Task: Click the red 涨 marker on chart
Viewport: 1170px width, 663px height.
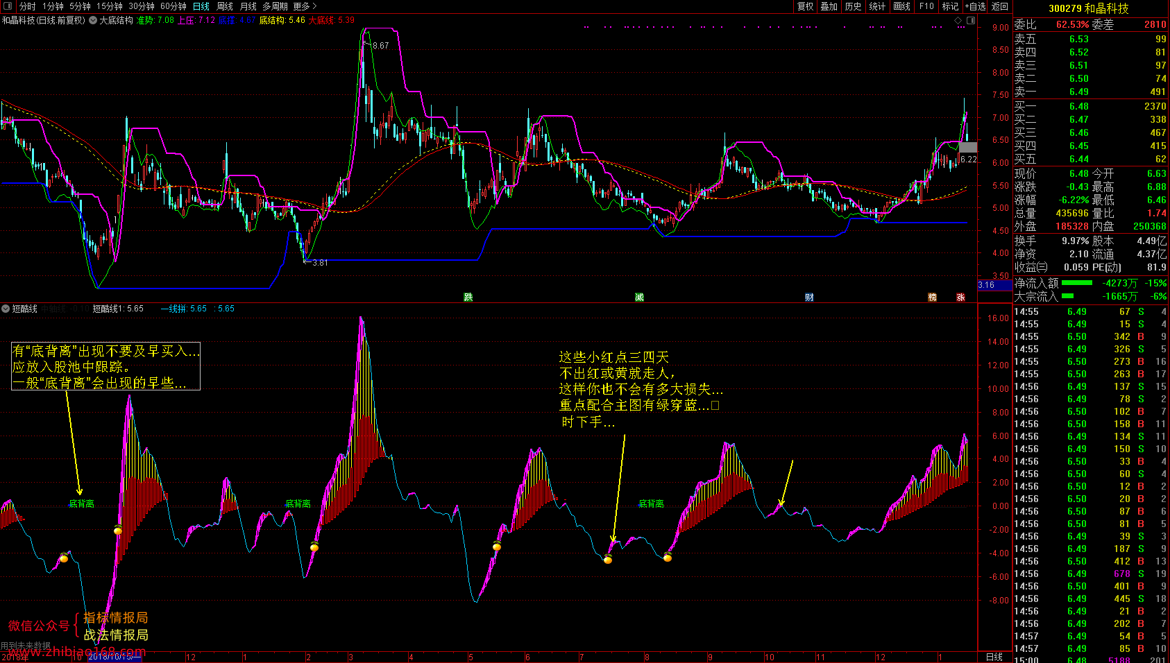Action: pos(960,297)
